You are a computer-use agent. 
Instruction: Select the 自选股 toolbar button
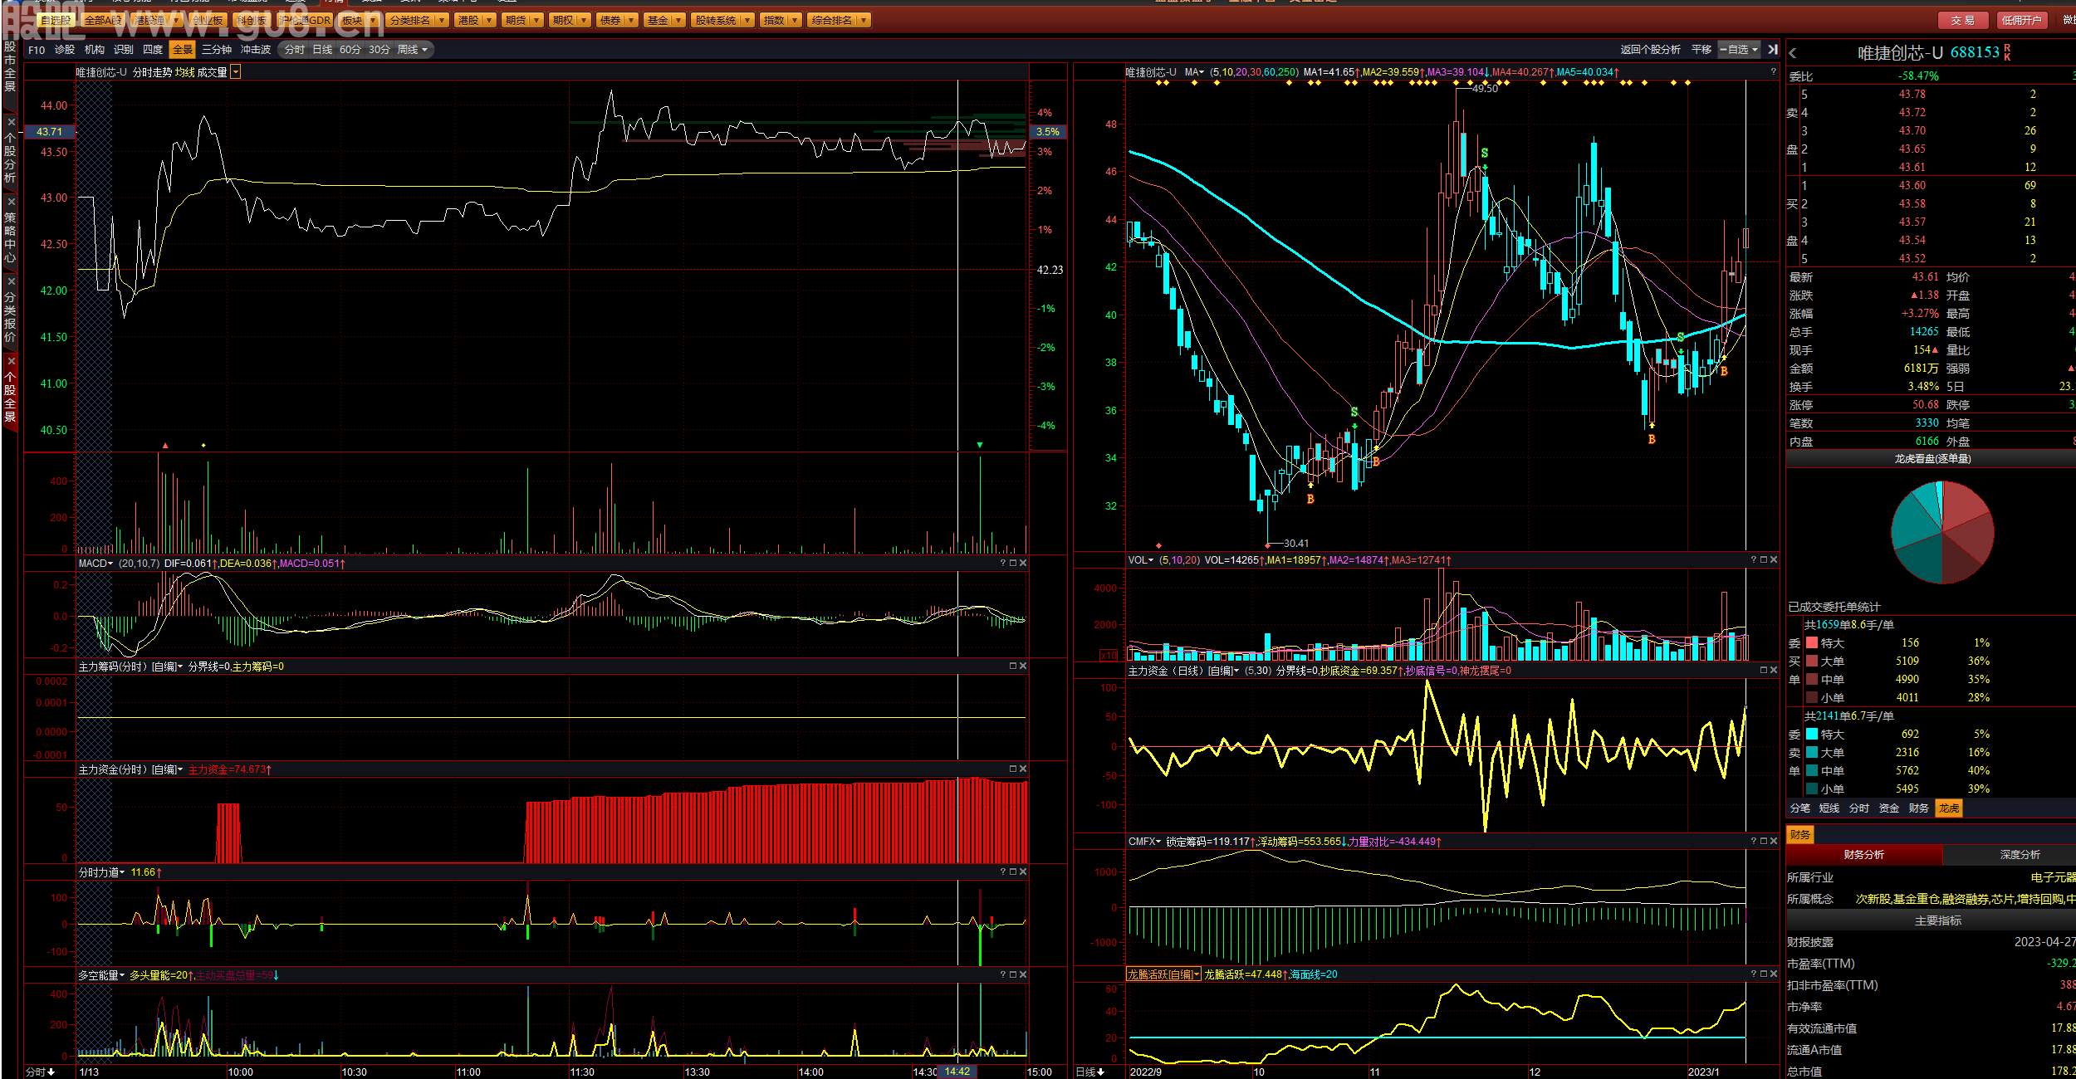tap(57, 20)
